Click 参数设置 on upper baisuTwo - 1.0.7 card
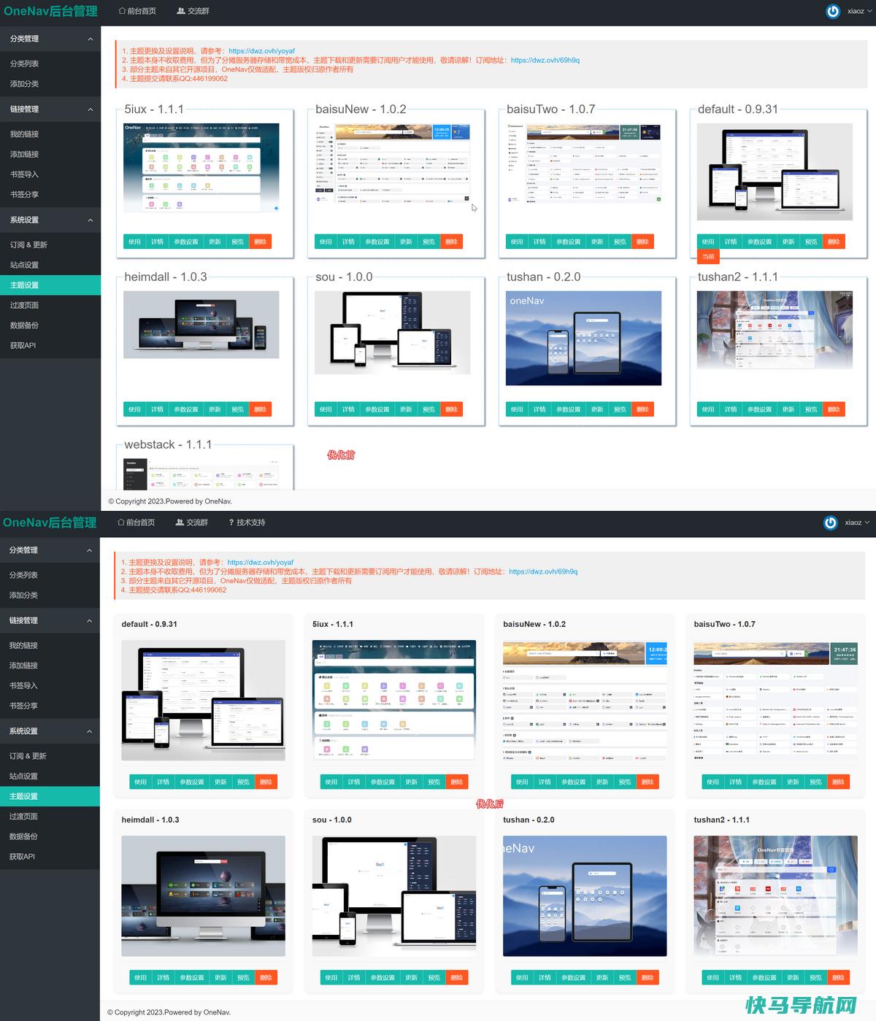Image resolution: width=876 pixels, height=1021 pixels. pyautogui.click(x=569, y=242)
